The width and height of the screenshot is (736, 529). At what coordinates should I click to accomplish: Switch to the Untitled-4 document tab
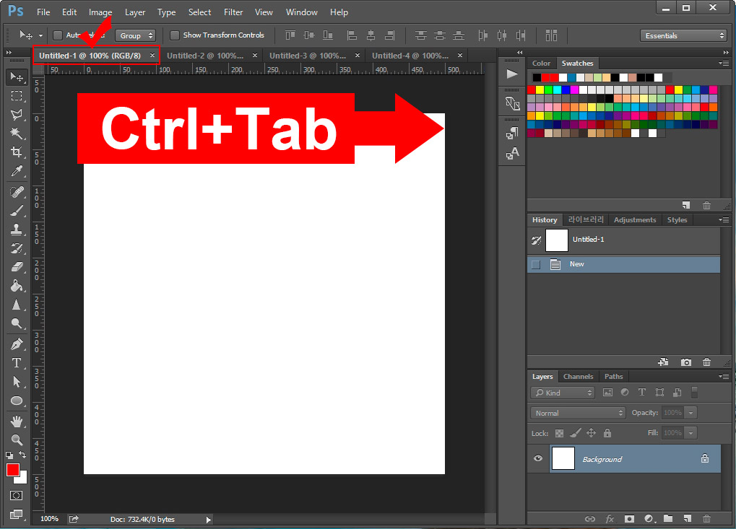click(x=411, y=56)
